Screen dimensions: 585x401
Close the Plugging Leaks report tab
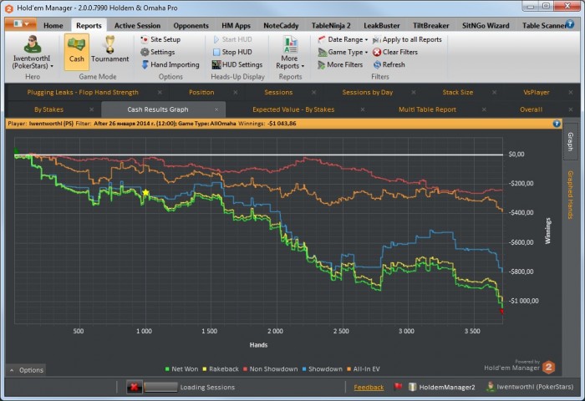160,92
